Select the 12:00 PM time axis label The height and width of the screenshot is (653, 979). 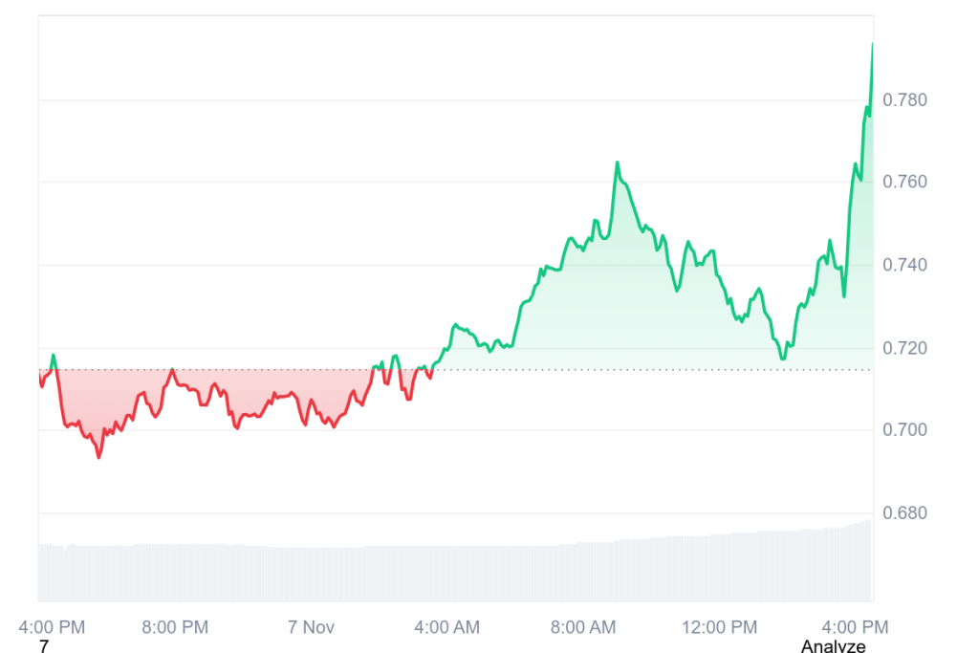tap(718, 627)
